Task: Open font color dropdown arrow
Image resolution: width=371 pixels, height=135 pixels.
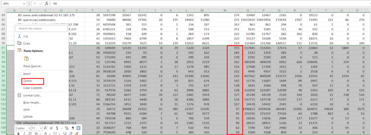Action: [50, 134]
